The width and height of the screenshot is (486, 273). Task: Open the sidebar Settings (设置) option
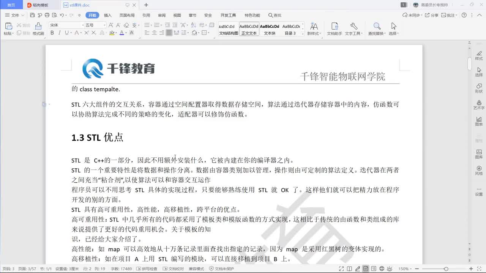pos(479,191)
